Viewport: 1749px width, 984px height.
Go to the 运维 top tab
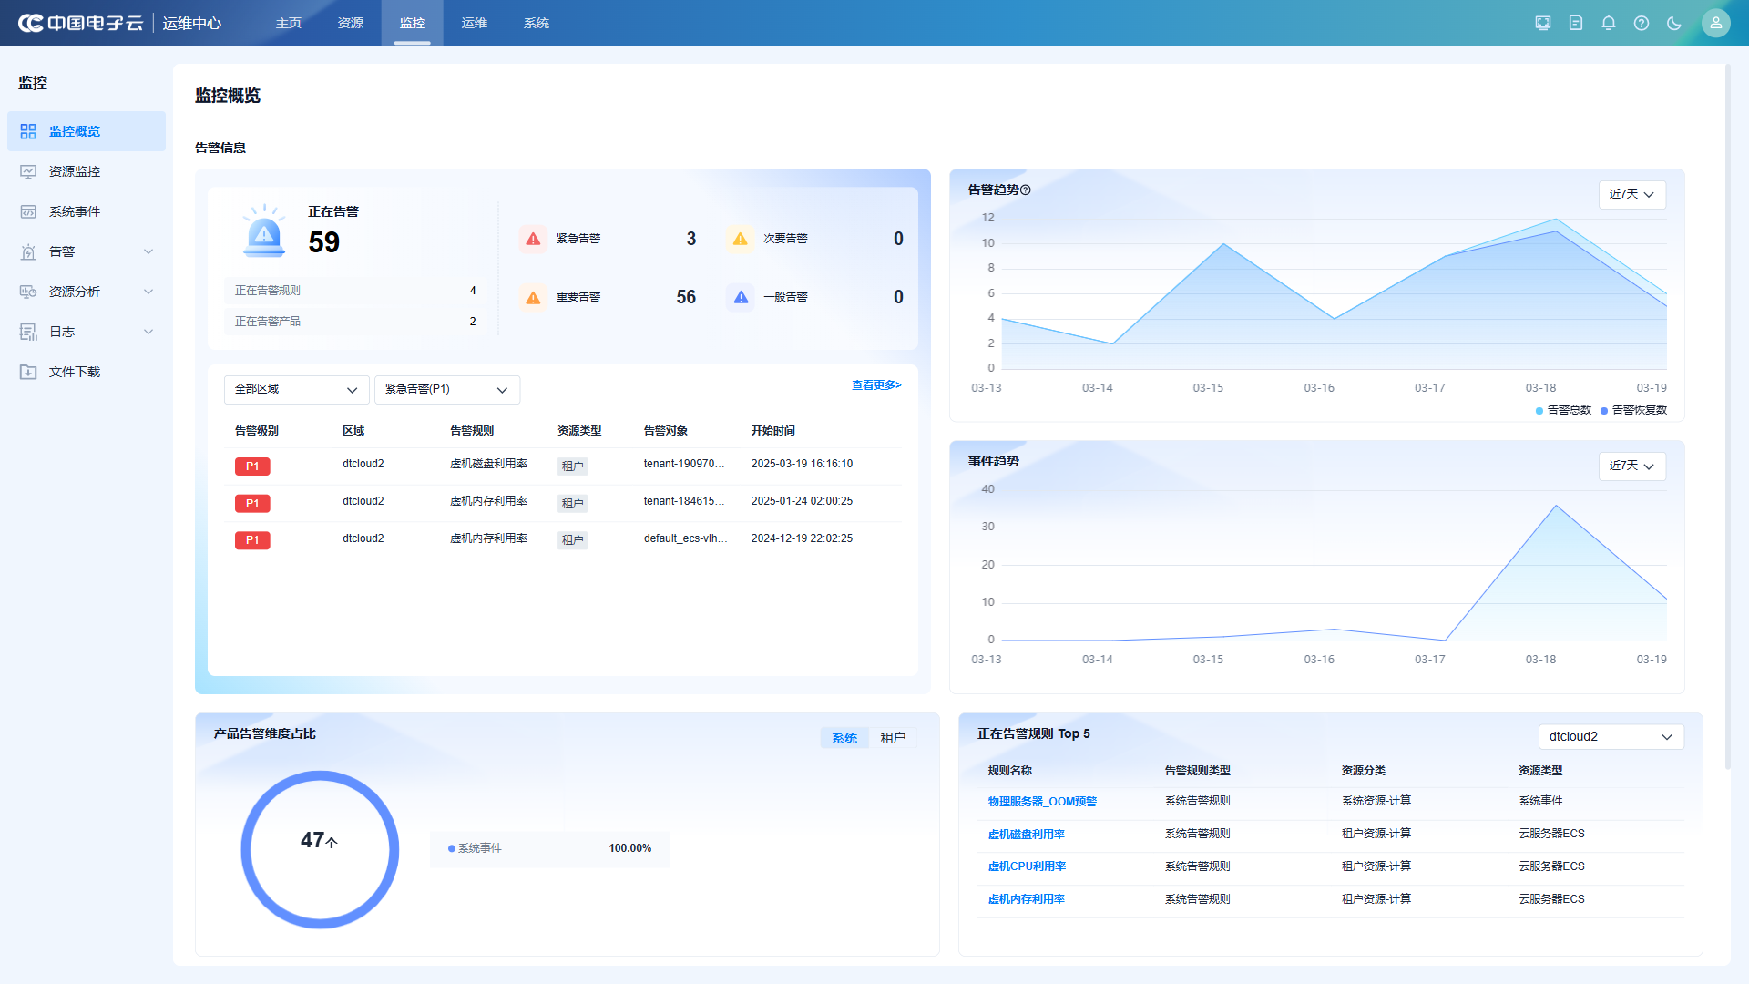(475, 23)
